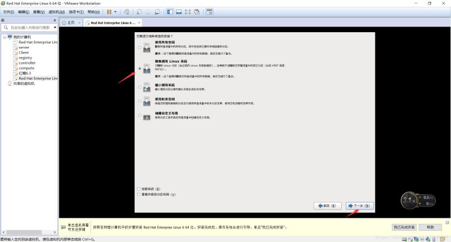Open dropdown arrow next to pause button
Screen dimensions: 451x242
pos(116,11)
